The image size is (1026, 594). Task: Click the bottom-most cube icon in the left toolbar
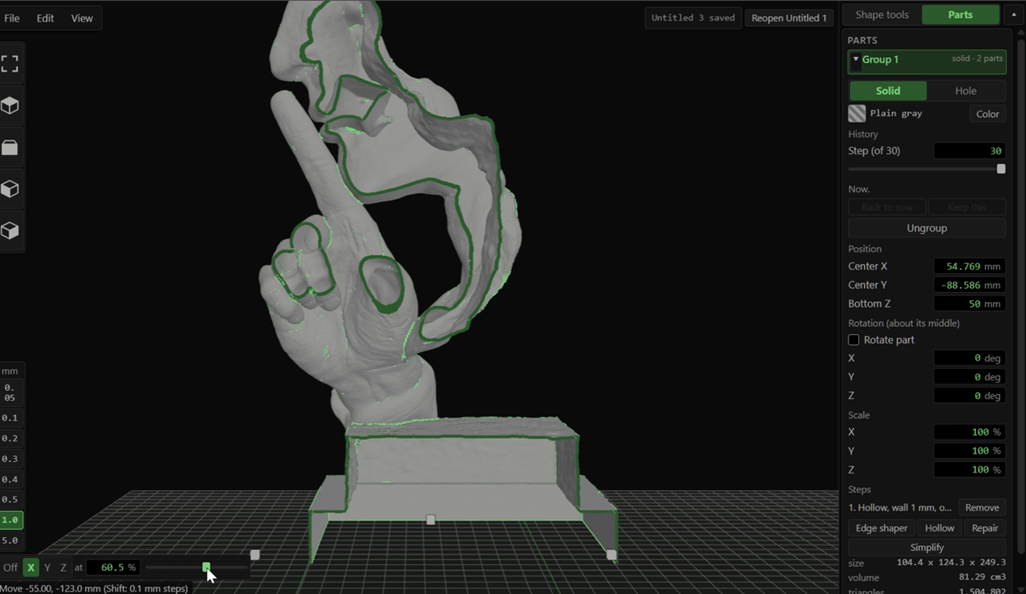(10, 230)
